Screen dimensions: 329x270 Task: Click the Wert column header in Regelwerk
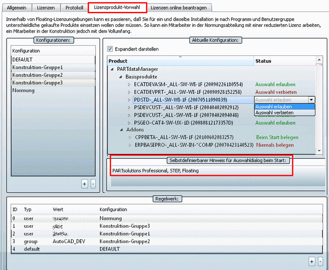click(x=58, y=210)
